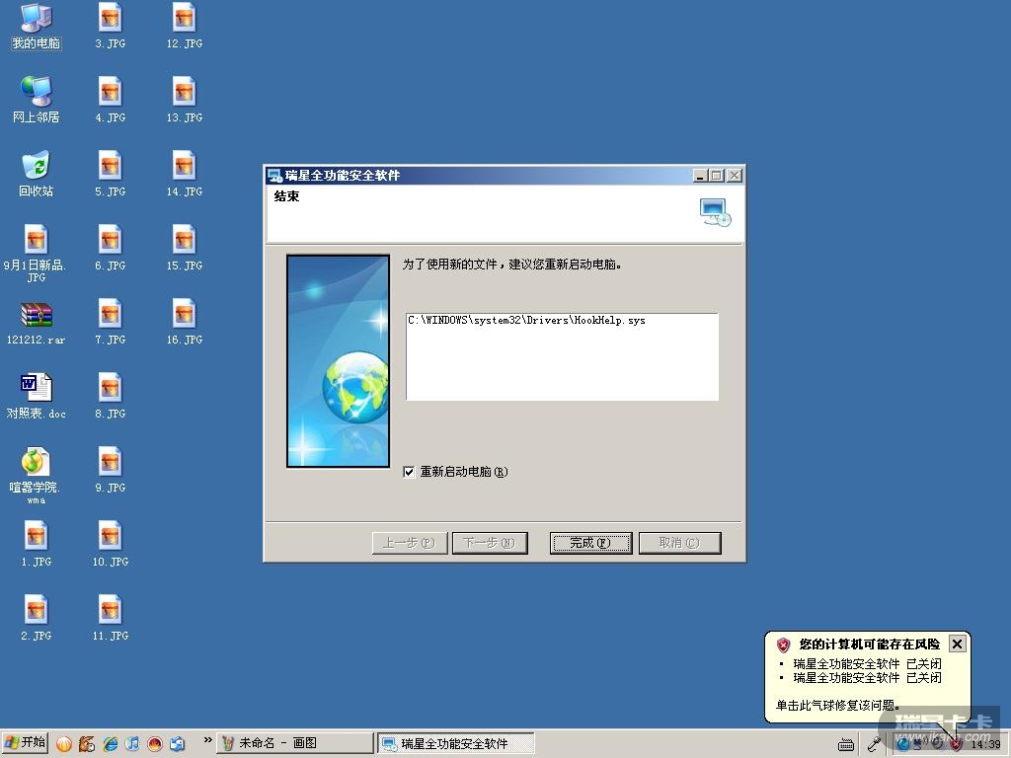Open the keyboard input method tray icon
This screenshot has height=758, width=1011.
point(846,744)
